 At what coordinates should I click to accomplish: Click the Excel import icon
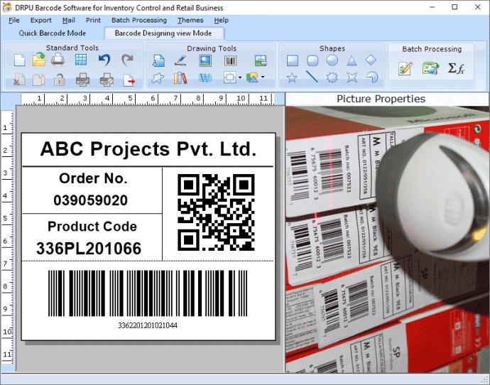point(430,68)
